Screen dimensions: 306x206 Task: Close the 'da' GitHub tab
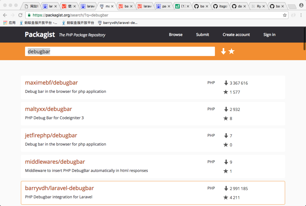coord(244,6)
